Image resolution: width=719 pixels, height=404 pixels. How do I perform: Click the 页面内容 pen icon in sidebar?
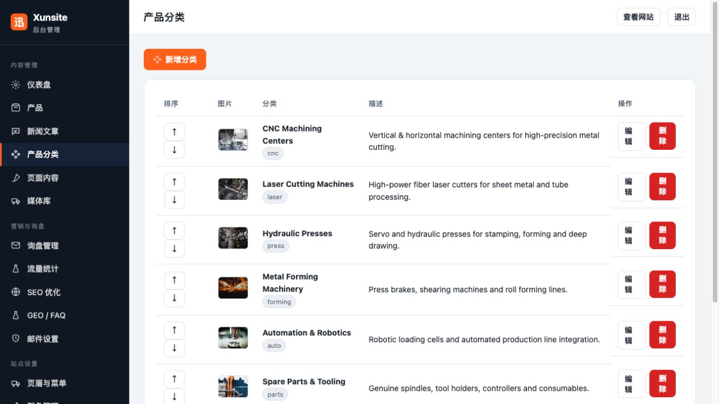click(x=16, y=178)
